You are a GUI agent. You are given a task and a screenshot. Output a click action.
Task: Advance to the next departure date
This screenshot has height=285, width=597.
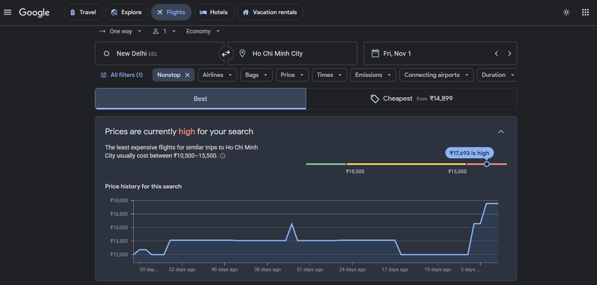pos(510,54)
